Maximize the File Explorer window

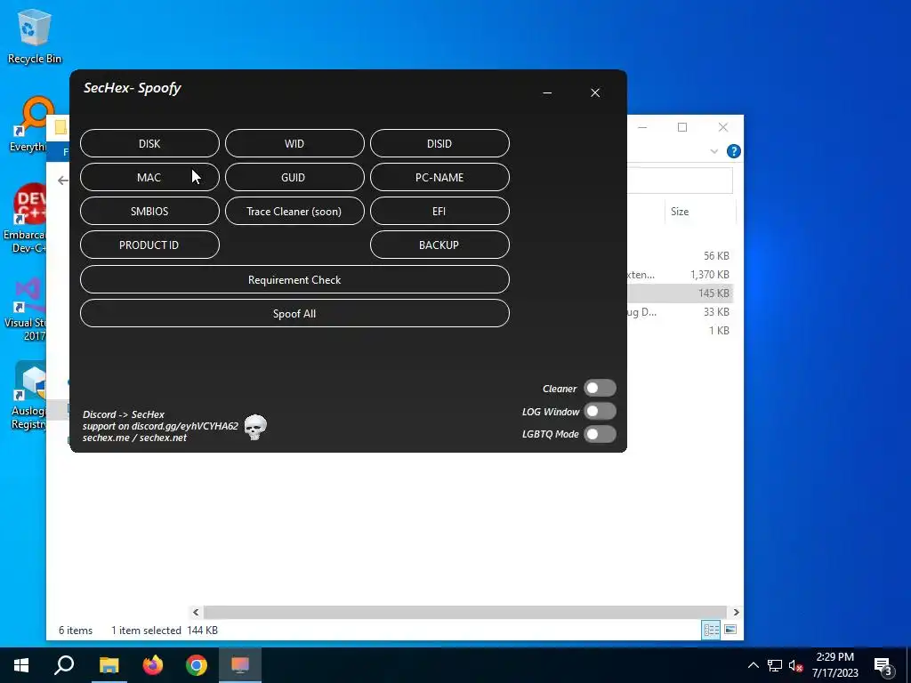click(682, 127)
